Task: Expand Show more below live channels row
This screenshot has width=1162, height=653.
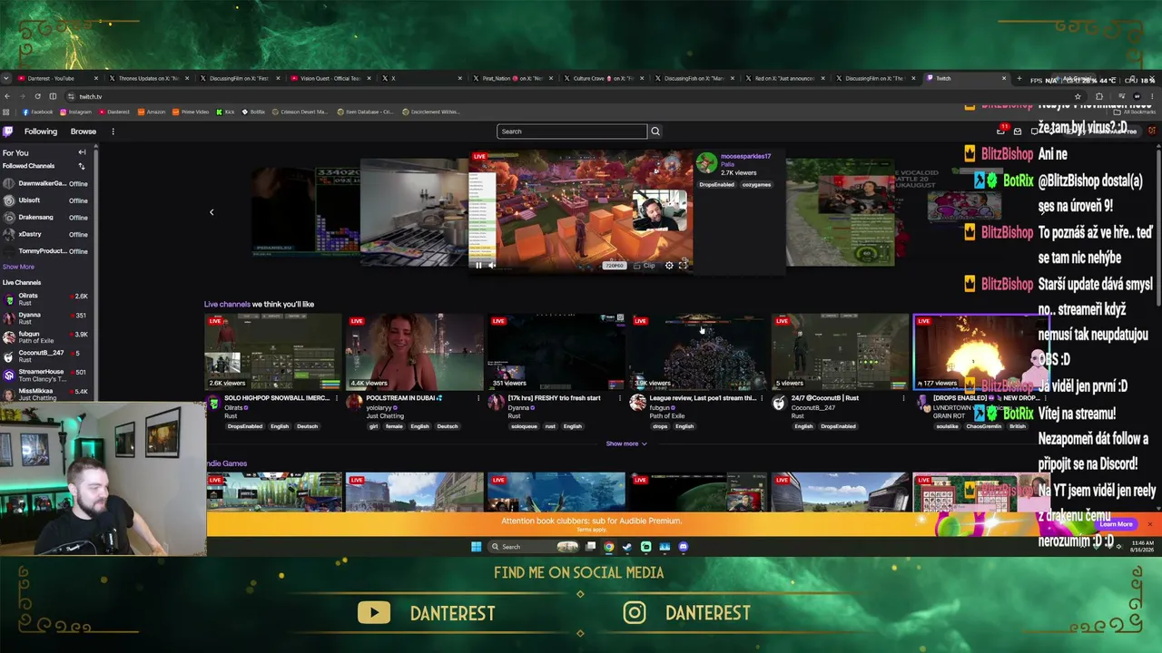Action: tap(626, 443)
